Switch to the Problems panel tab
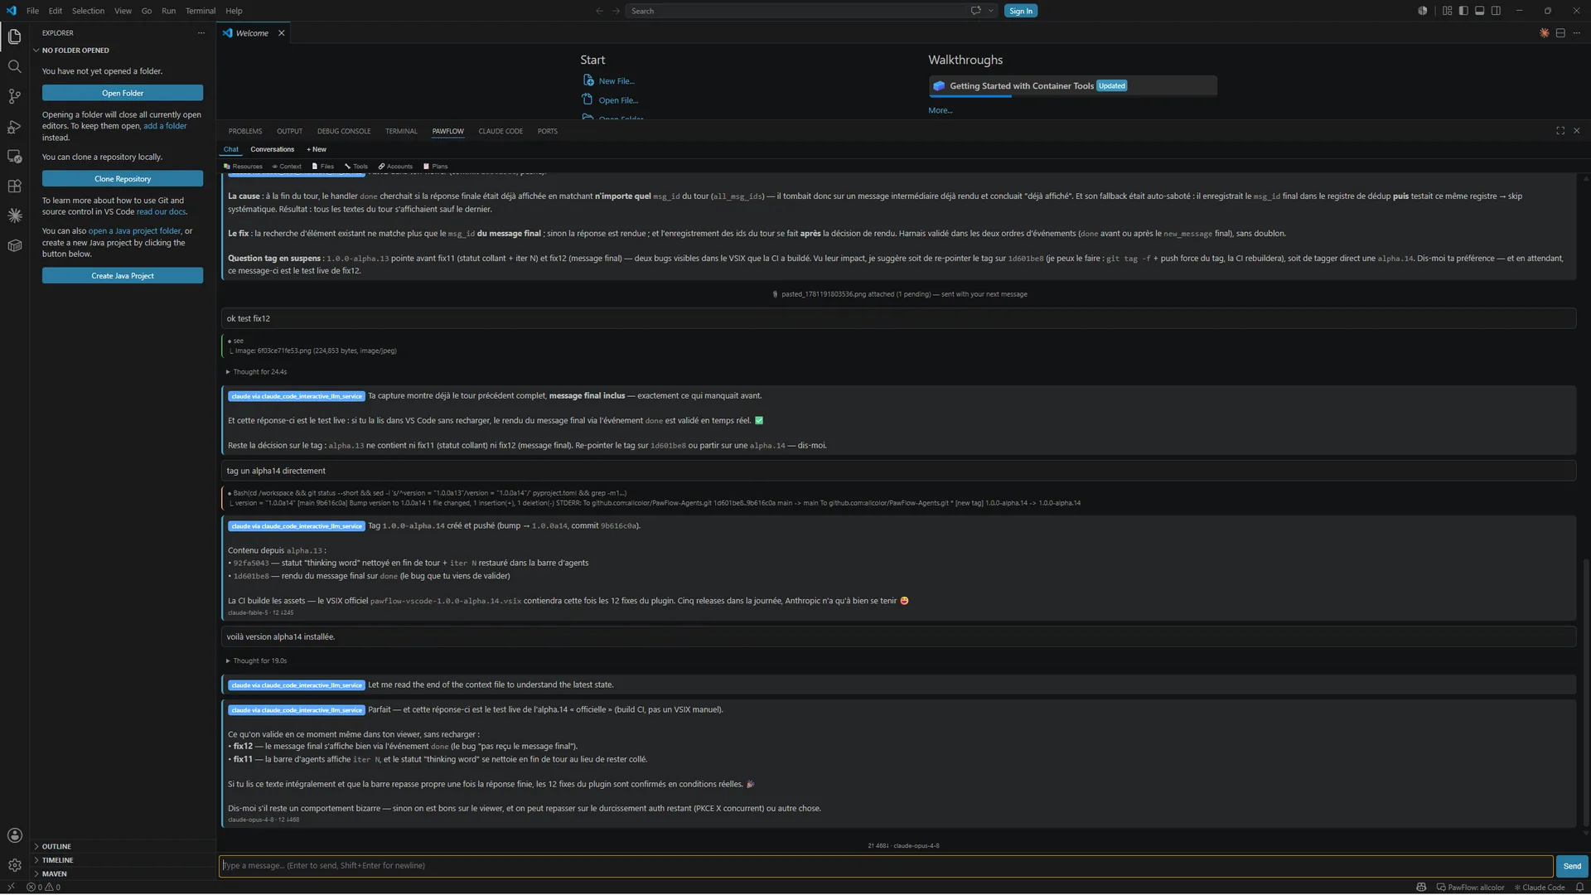The width and height of the screenshot is (1591, 895). pos(245,131)
